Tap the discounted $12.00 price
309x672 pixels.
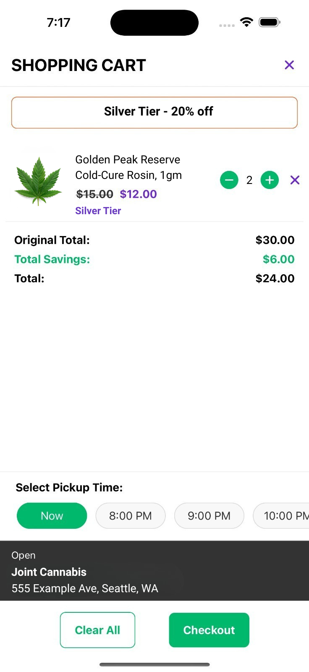point(138,194)
